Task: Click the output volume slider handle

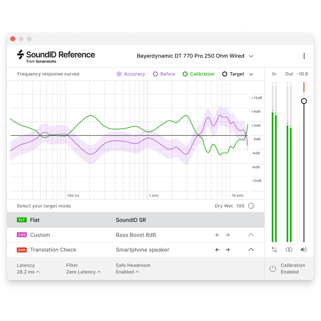Action: (304, 101)
